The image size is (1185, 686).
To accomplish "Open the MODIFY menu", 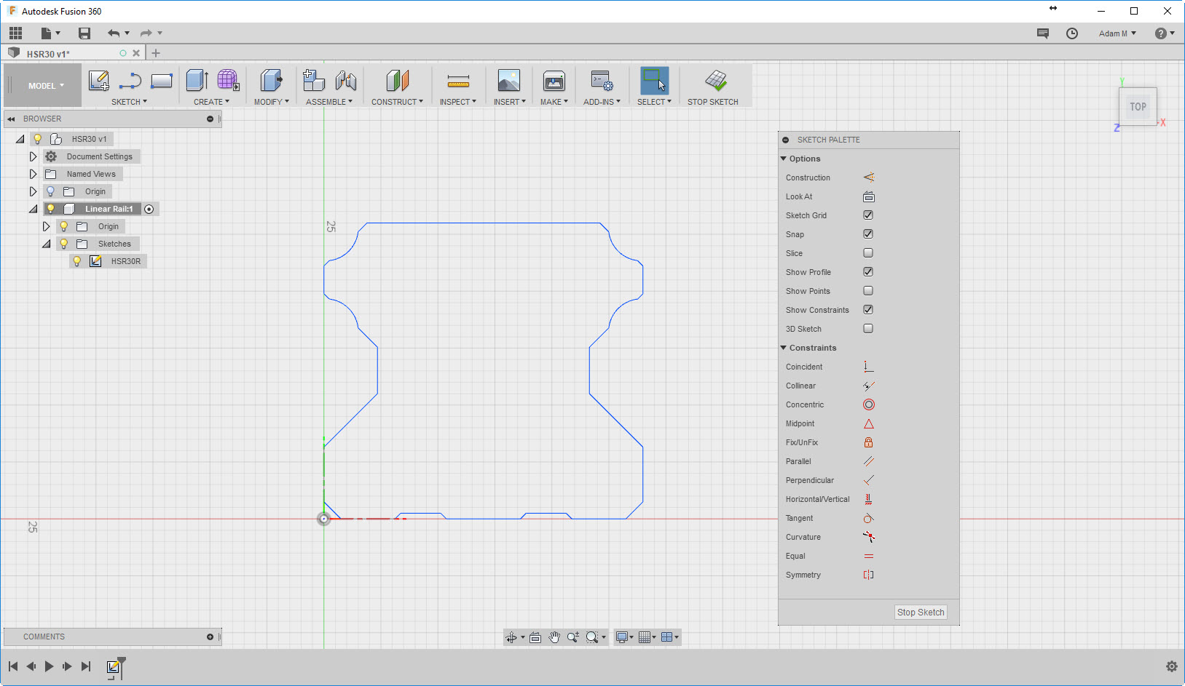I will pyautogui.click(x=271, y=102).
